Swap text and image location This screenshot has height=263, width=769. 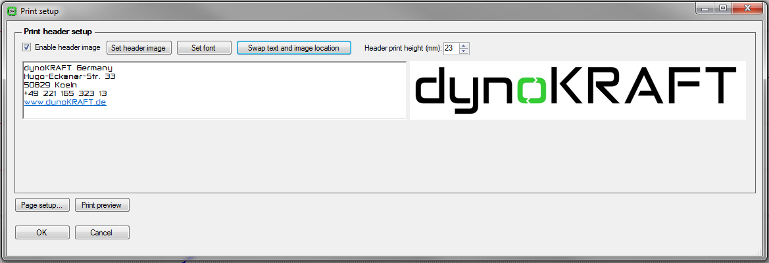(294, 48)
